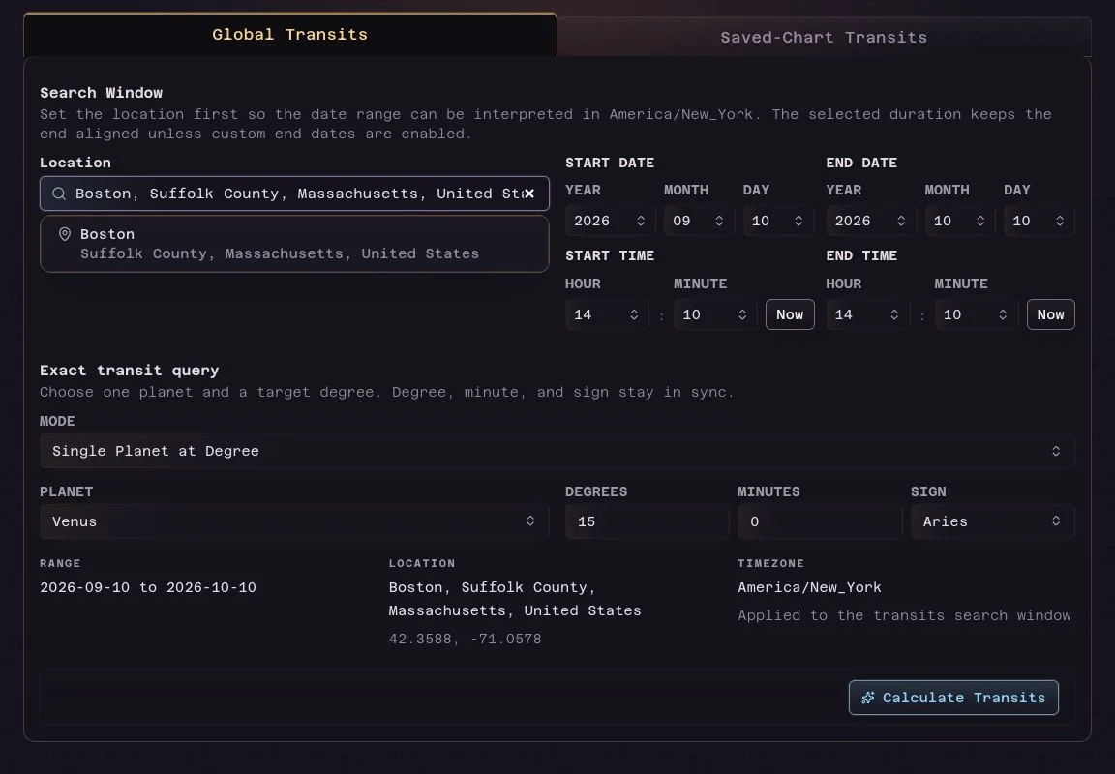Open the Saved-Chart Transits tab
Image resolution: width=1115 pixels, height=774 pixels.
[824, 38]
